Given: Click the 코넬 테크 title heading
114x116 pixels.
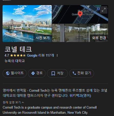Looking at the screenshot, I should [18, 49].
